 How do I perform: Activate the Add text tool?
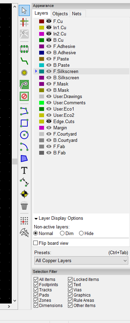(24, 171)
